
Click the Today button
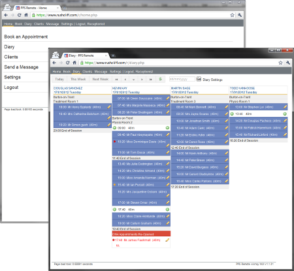[x=59, y=79]
